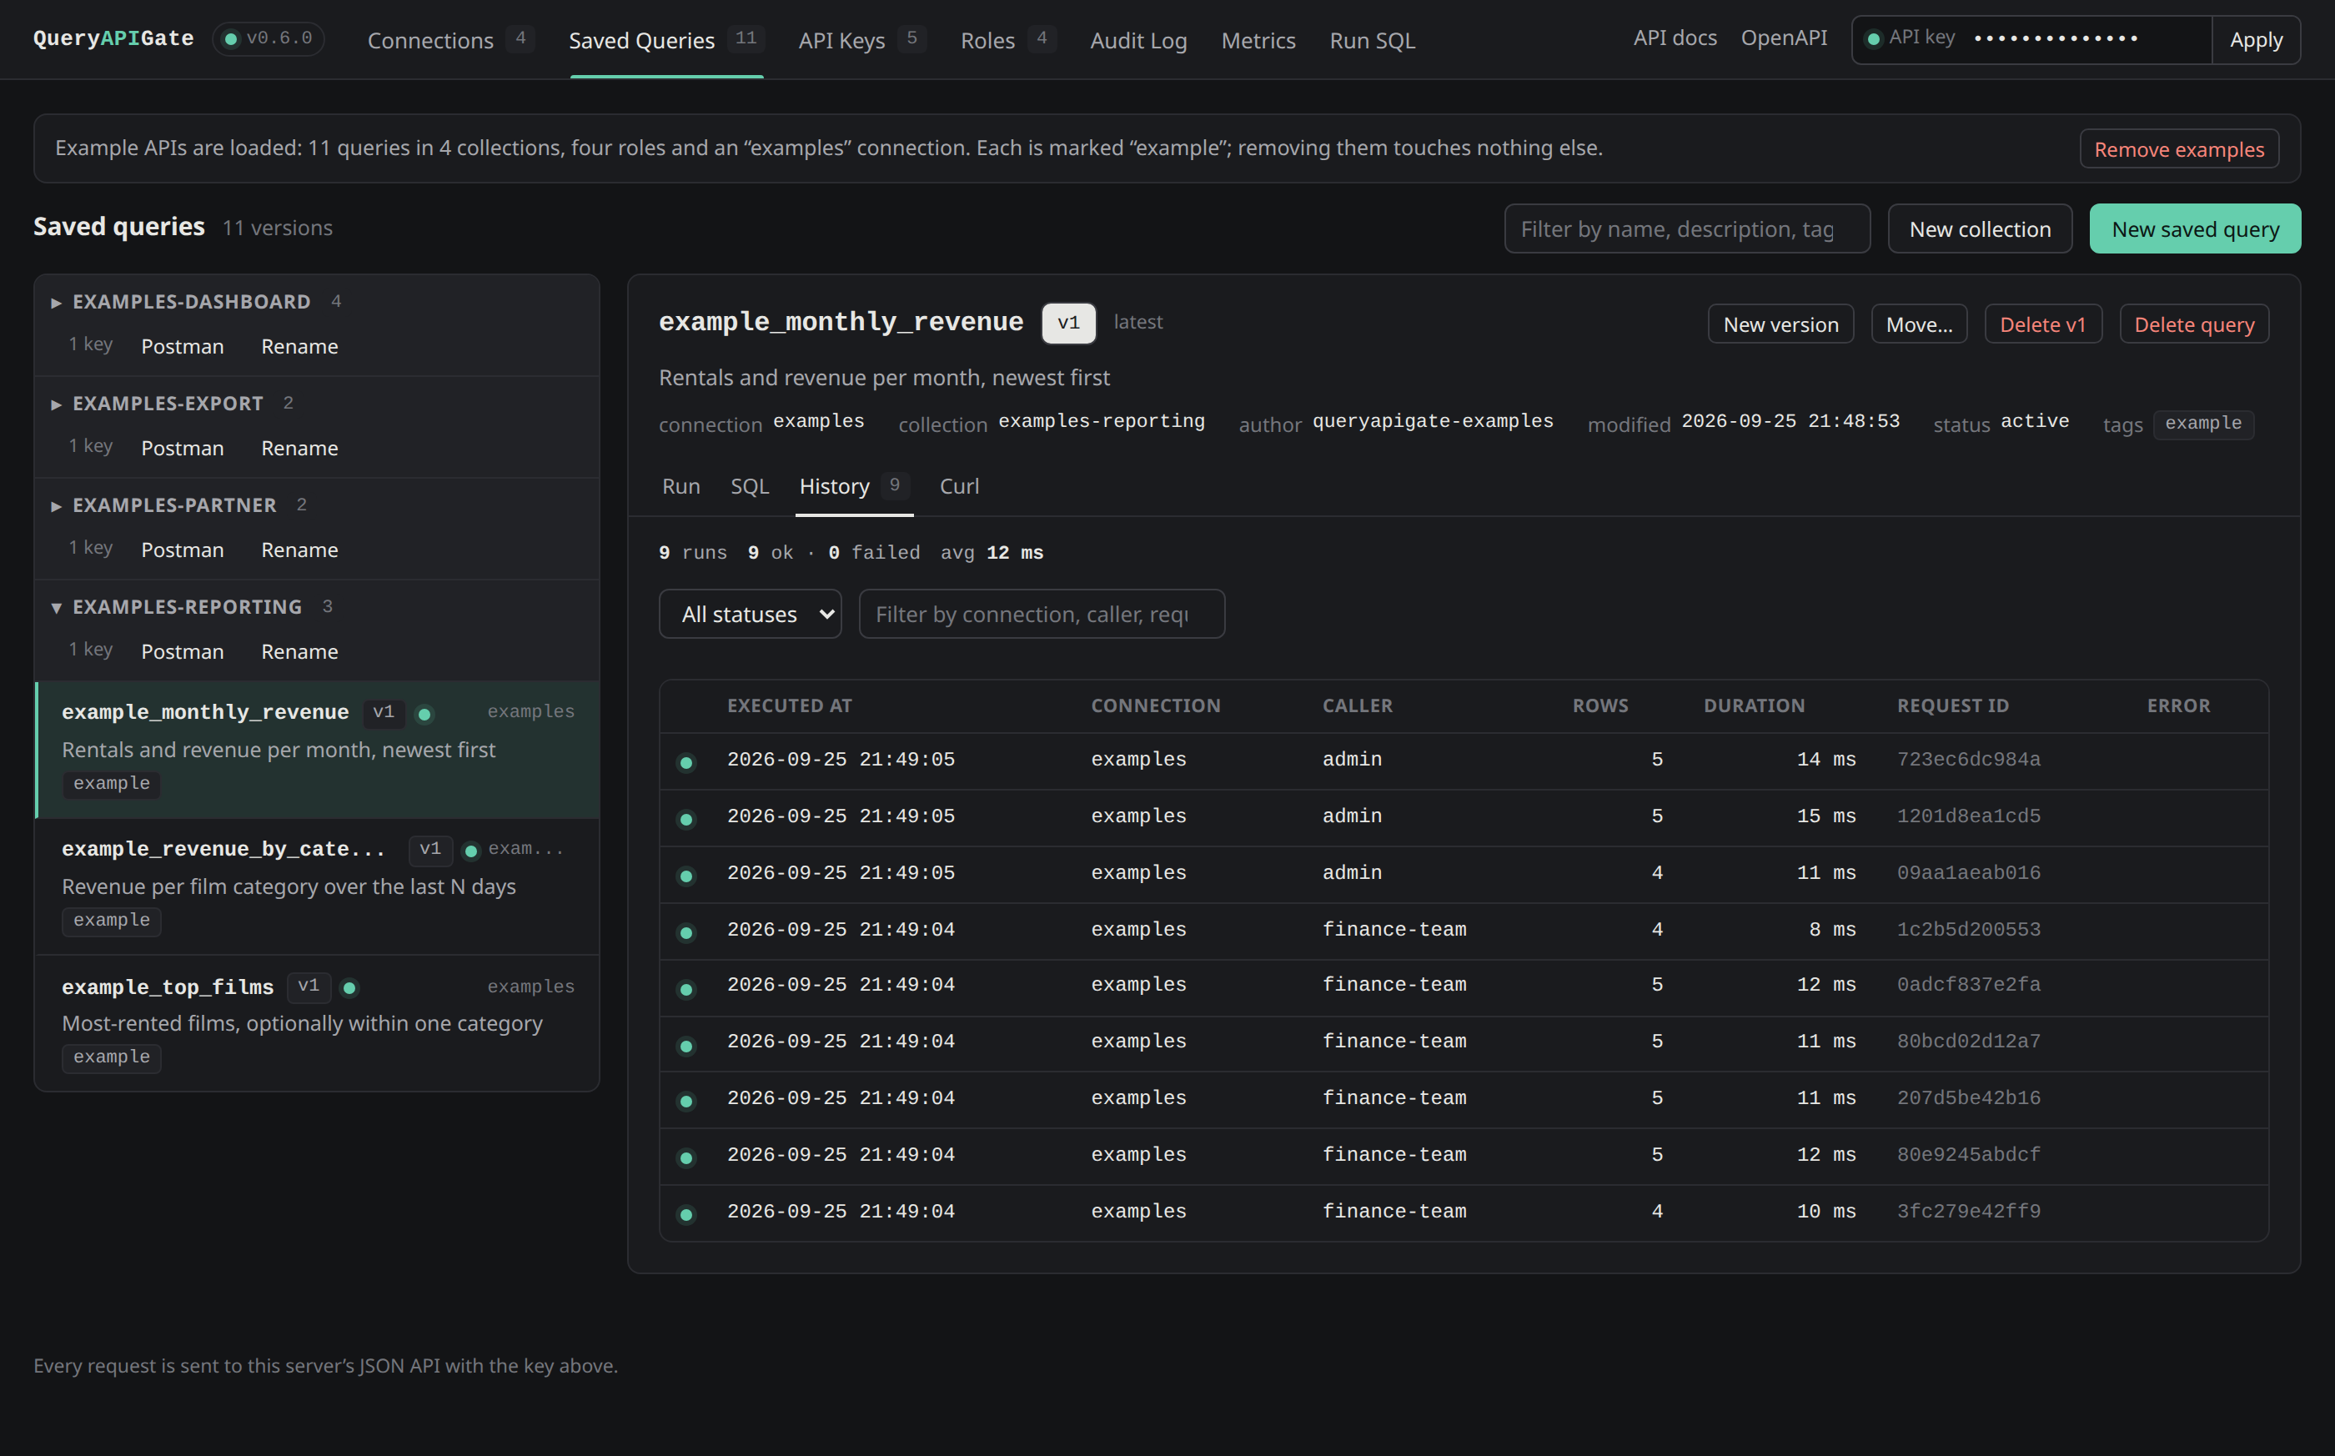Open the Run SQL tab
2335x1456 pixels.
click(x=1372, y=39)
